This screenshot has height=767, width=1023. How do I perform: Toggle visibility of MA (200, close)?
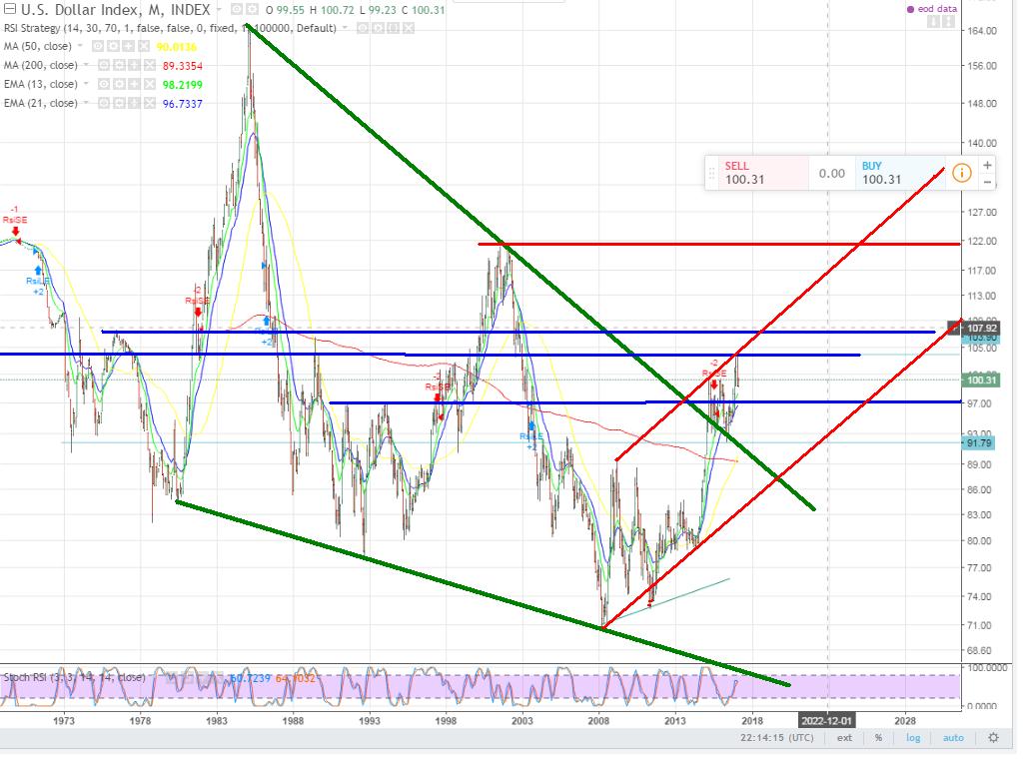(104, 65)
